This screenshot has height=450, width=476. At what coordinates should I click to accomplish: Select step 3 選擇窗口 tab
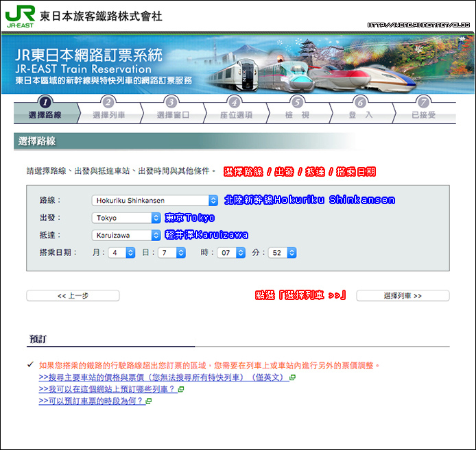[x=172, y=110]
